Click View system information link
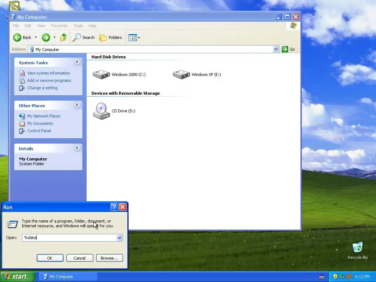376x282 pixels. coord(48,73)
